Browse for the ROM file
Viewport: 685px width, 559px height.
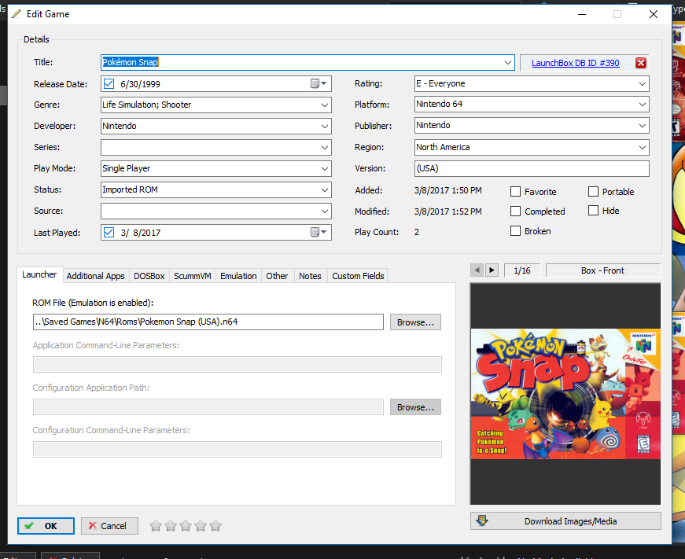415,322
